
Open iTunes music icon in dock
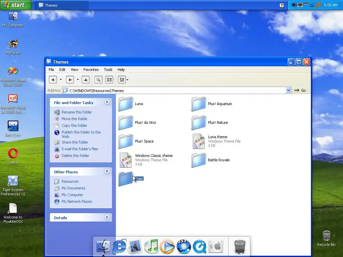click(x=151, y=246)
